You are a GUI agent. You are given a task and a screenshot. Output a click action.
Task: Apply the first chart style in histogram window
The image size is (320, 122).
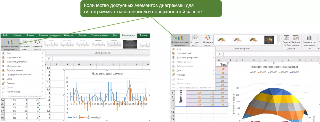point(51,44)
